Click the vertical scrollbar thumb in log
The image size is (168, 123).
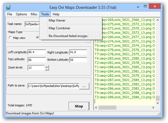coord(158,98)
